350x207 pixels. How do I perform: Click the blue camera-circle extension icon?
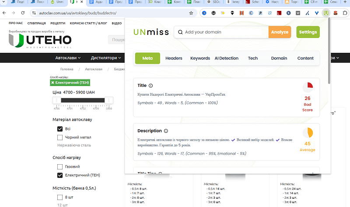[x=204, y=13]
